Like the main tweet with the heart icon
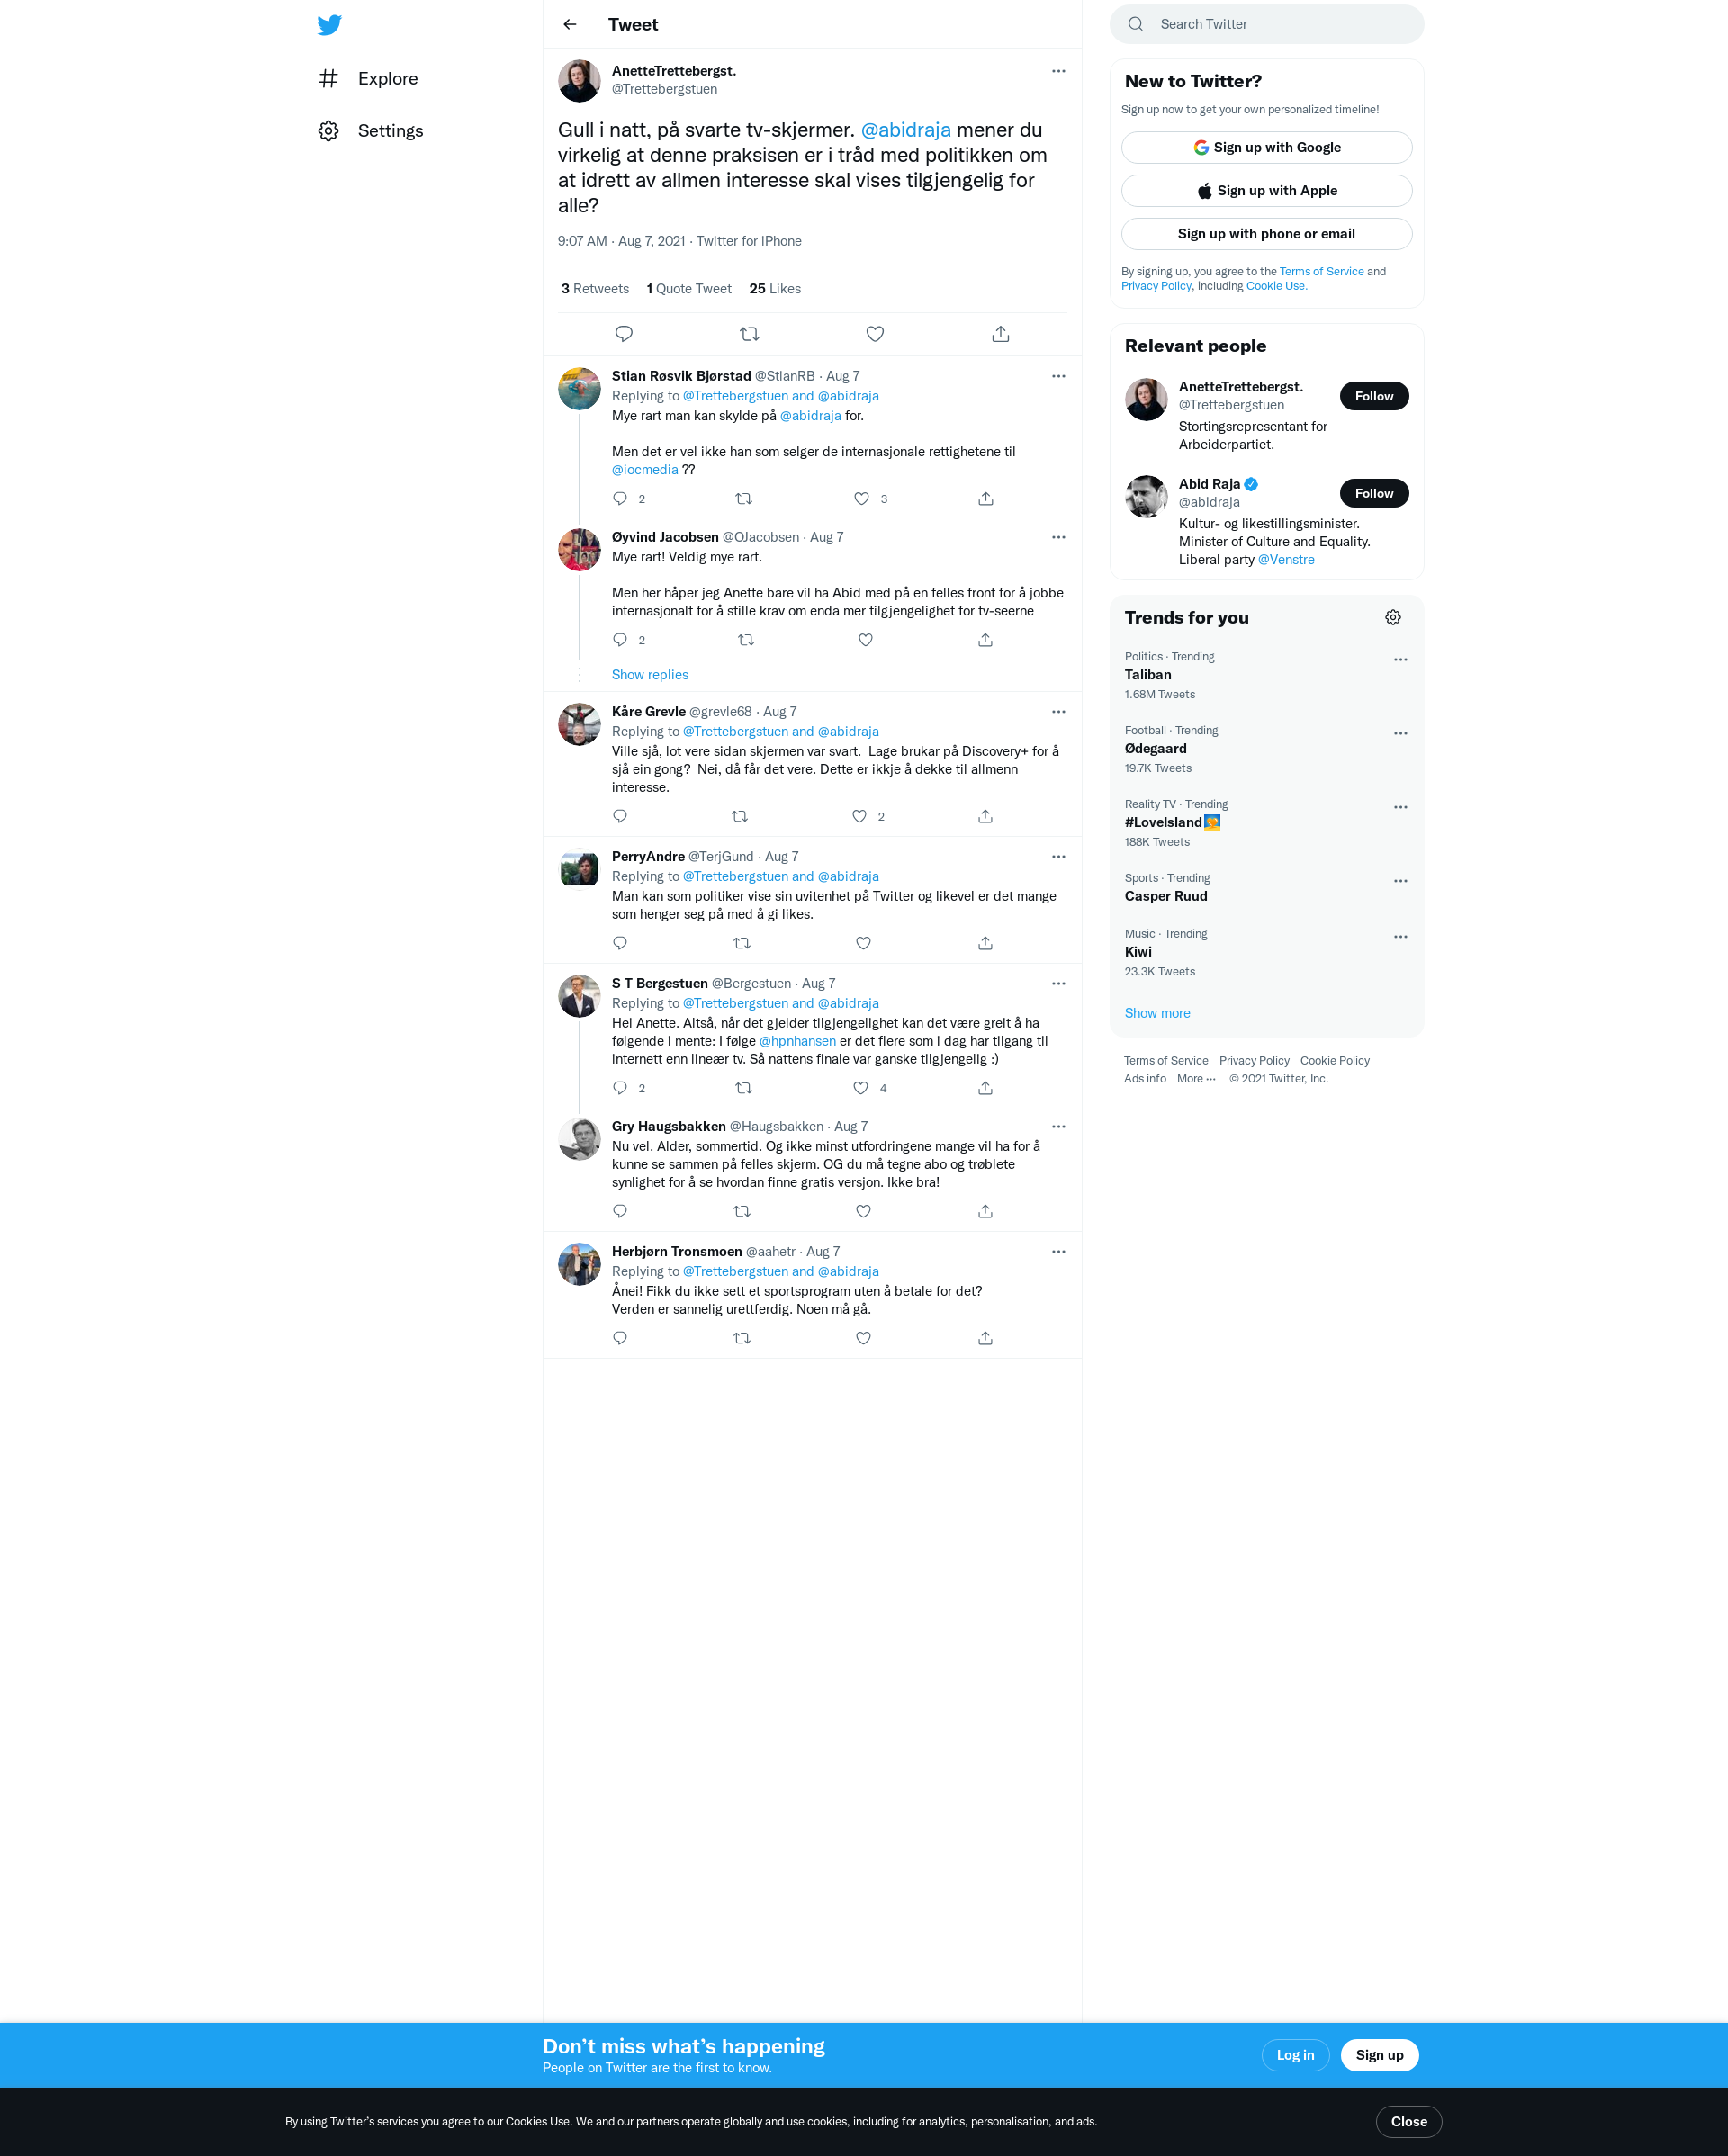The width and height of the screenshot is (1728, 2156). [x=875, y=334]
